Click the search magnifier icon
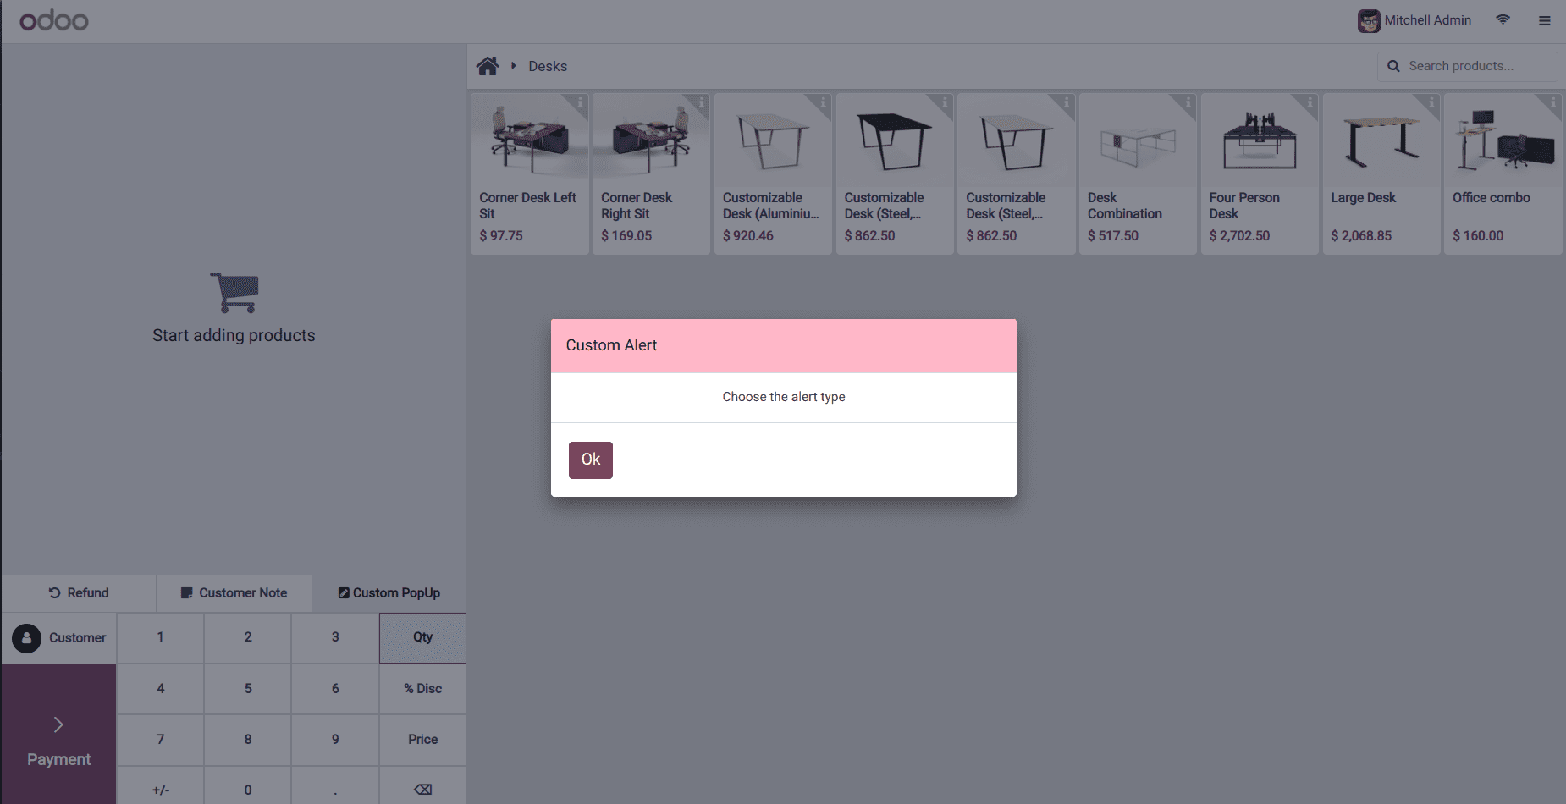 tap(1393, 66)
